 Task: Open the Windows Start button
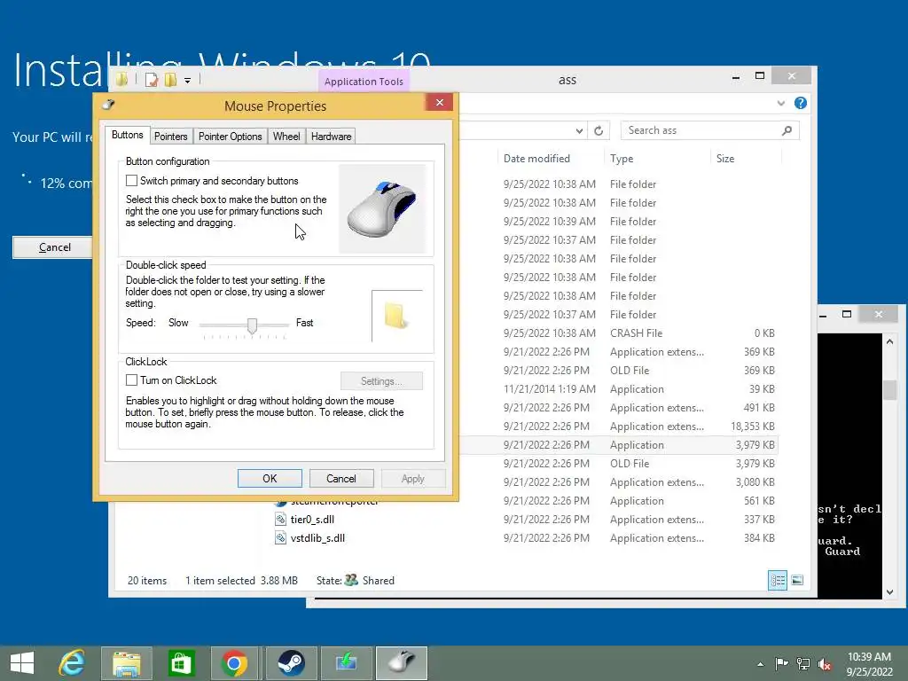(22, 663)
